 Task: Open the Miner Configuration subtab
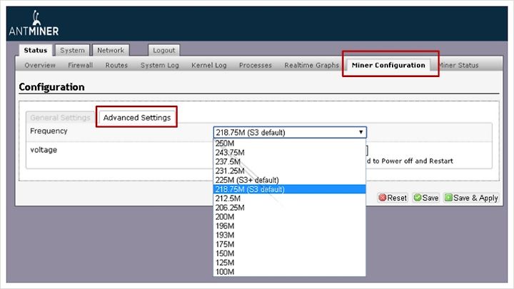(x=388, y=65)
